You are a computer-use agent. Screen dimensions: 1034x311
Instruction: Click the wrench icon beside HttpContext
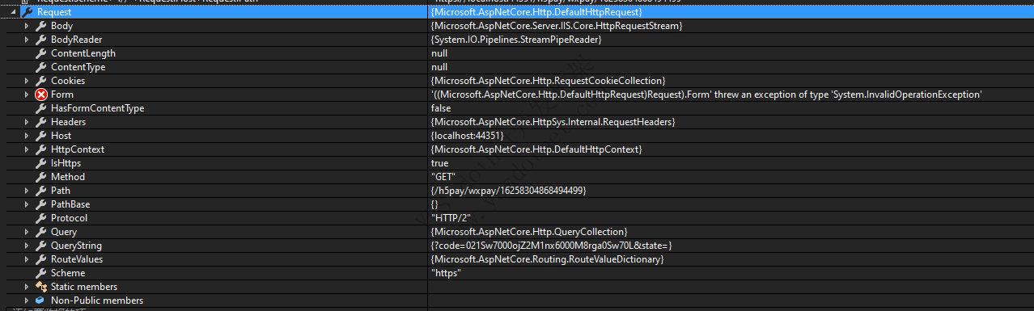click(40, 149)
